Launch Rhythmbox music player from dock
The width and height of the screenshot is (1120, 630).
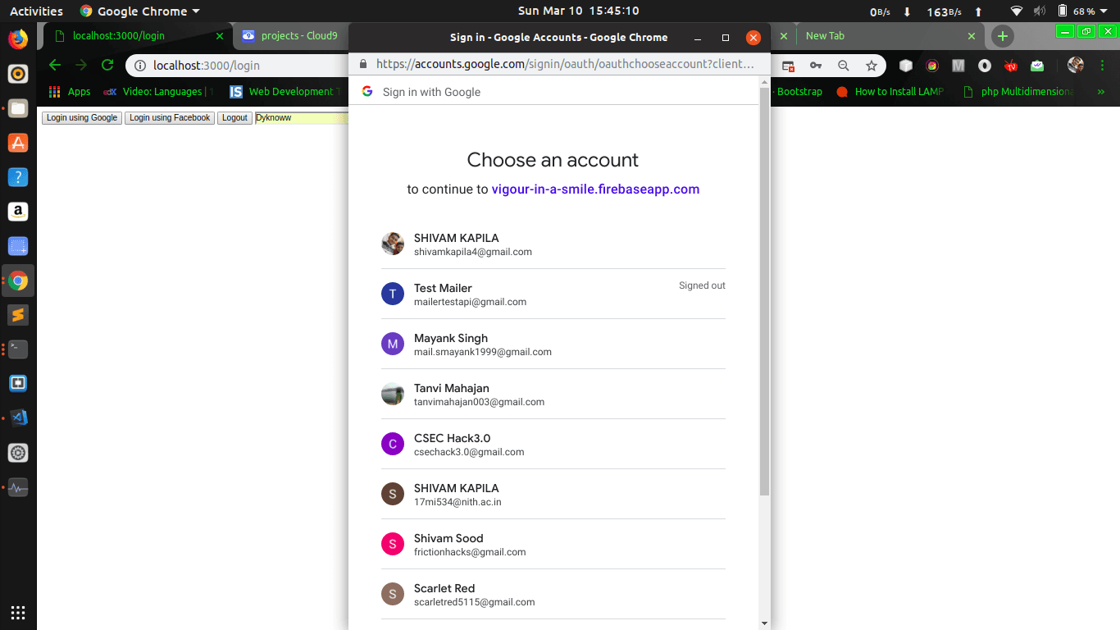tap(18, 74)
